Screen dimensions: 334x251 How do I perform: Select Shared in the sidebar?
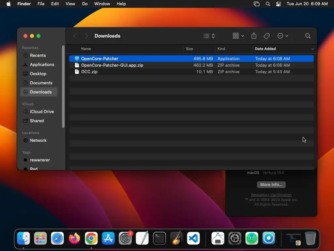pos(39,121)
